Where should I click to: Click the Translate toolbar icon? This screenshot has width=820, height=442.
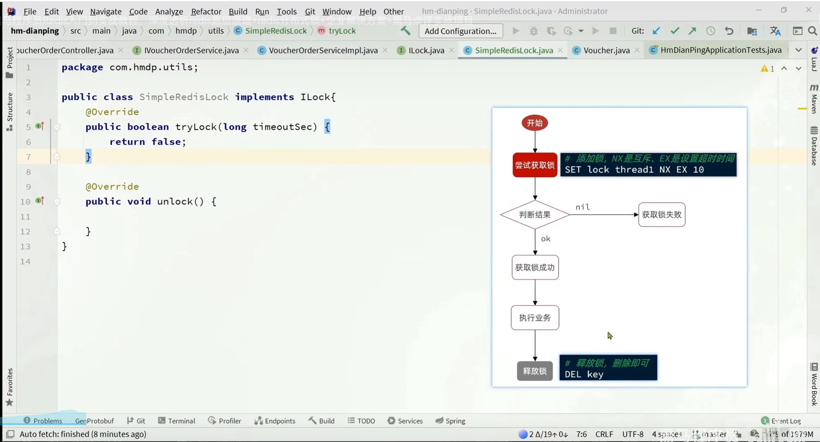(x=775, y=31)
